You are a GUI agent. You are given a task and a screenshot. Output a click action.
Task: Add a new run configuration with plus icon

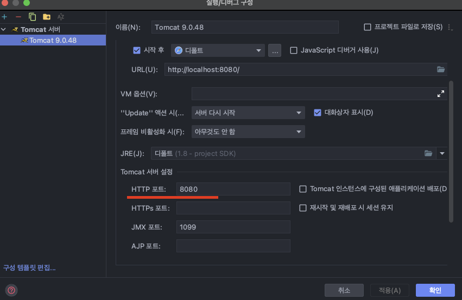click(x=4, y=17)
